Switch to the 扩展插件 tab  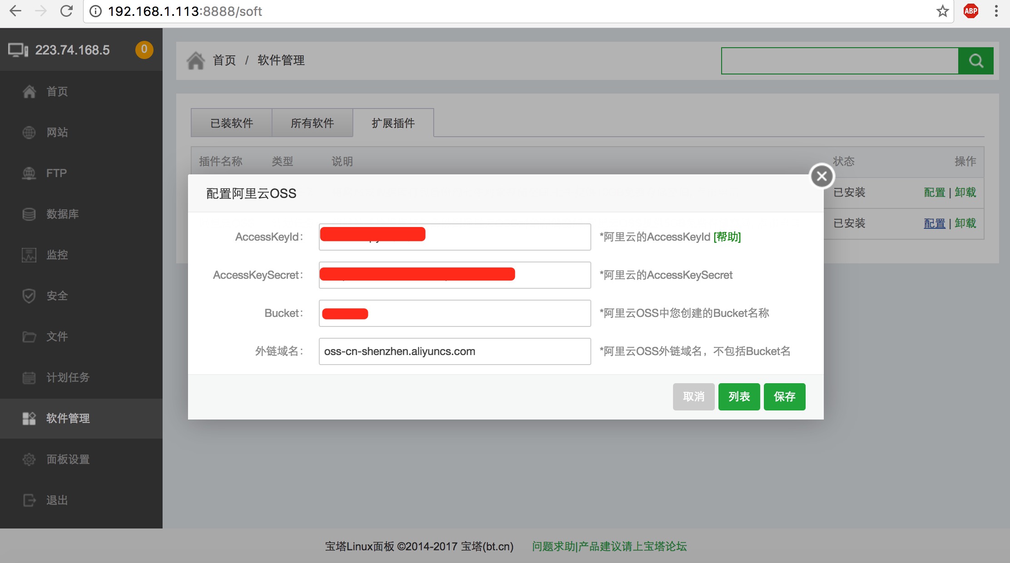tap(393, 123)
